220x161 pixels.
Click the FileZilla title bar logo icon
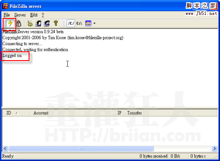5,6
